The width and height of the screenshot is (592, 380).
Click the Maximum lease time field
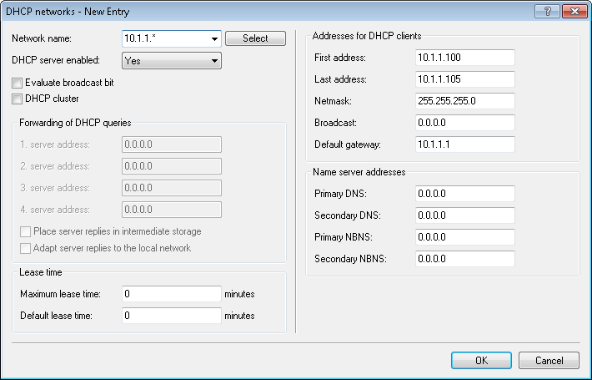click(x=171, y=294)
